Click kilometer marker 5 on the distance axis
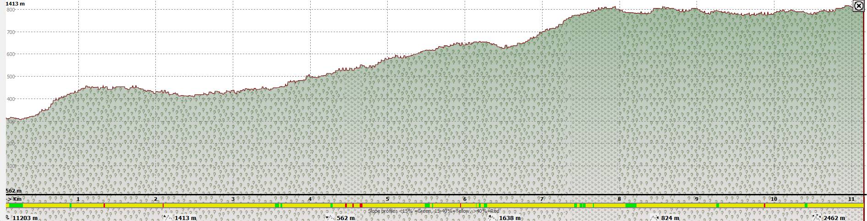The height and width of the screenshot is (221, 867). pos(387,199)
